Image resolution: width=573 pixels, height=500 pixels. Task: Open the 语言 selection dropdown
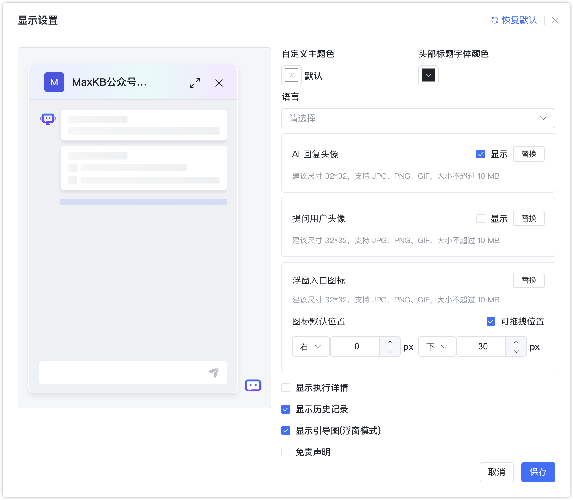click(x=418, y=118)
